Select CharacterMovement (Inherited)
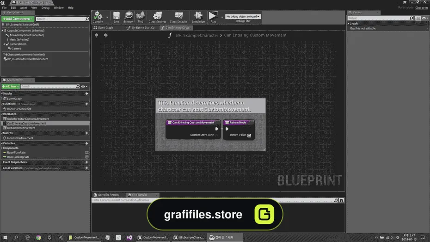 pyautogui.click(x=26, y=55)
